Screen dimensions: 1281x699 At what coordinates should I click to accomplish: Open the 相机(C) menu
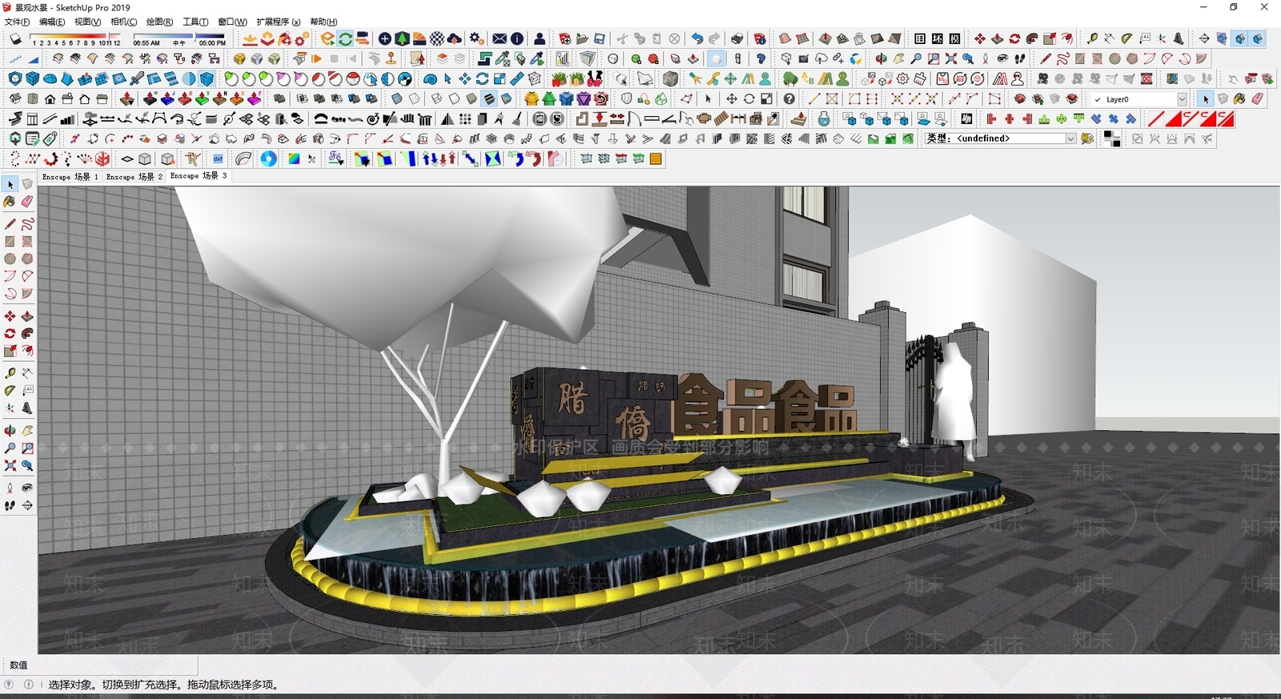(123, 22)
